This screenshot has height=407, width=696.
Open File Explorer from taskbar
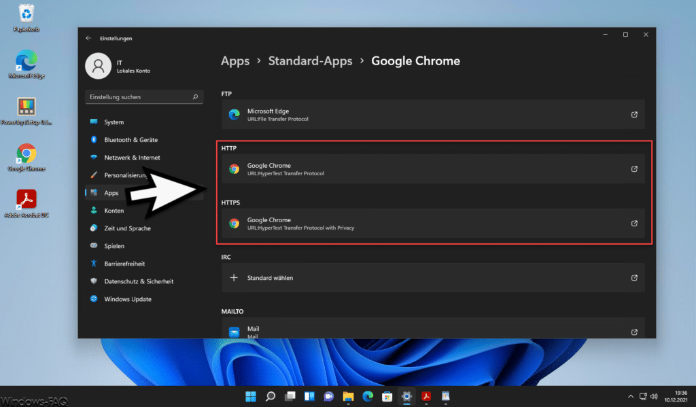348,396
